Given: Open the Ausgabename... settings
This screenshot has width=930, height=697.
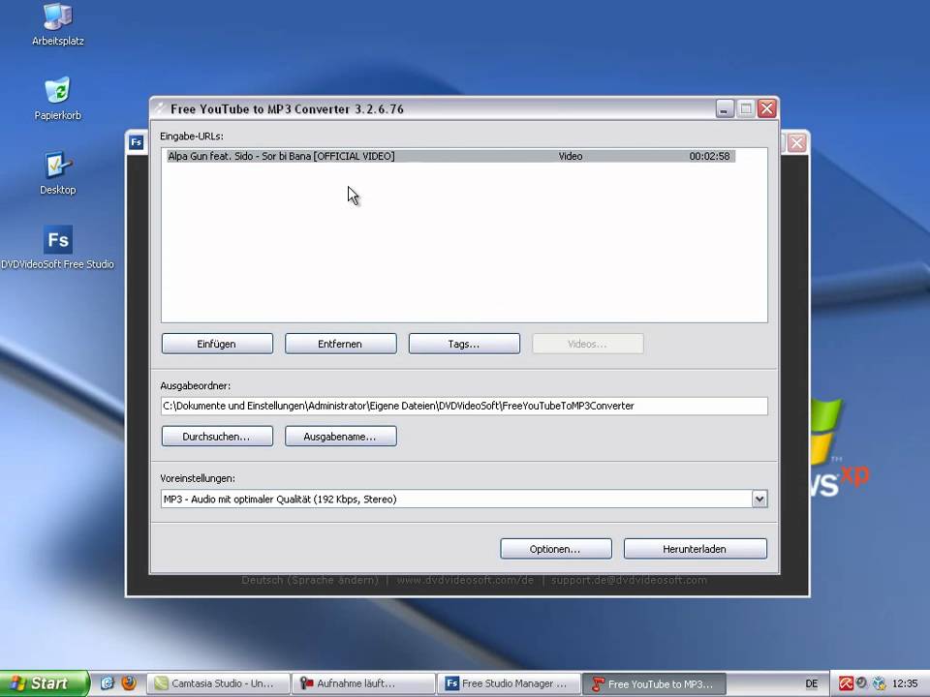Looking at the screenshot, I should tap(340, 437).
